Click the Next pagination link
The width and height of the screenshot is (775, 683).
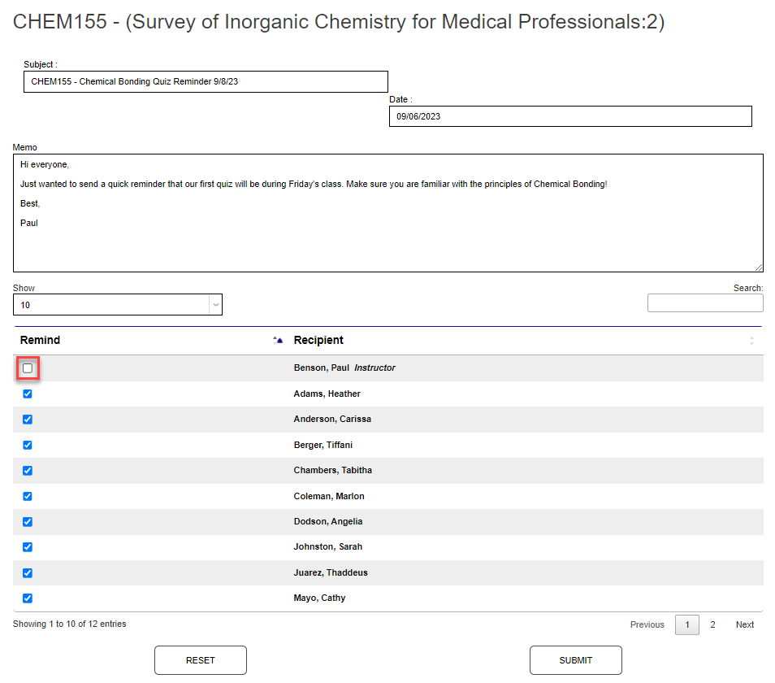pos(744,624)
